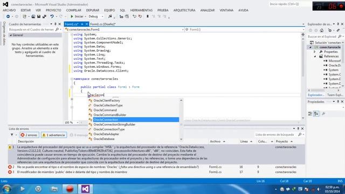345x194 pixels.
Task: Click the Save All toolbar icon
Action: [x=44, y=17]
